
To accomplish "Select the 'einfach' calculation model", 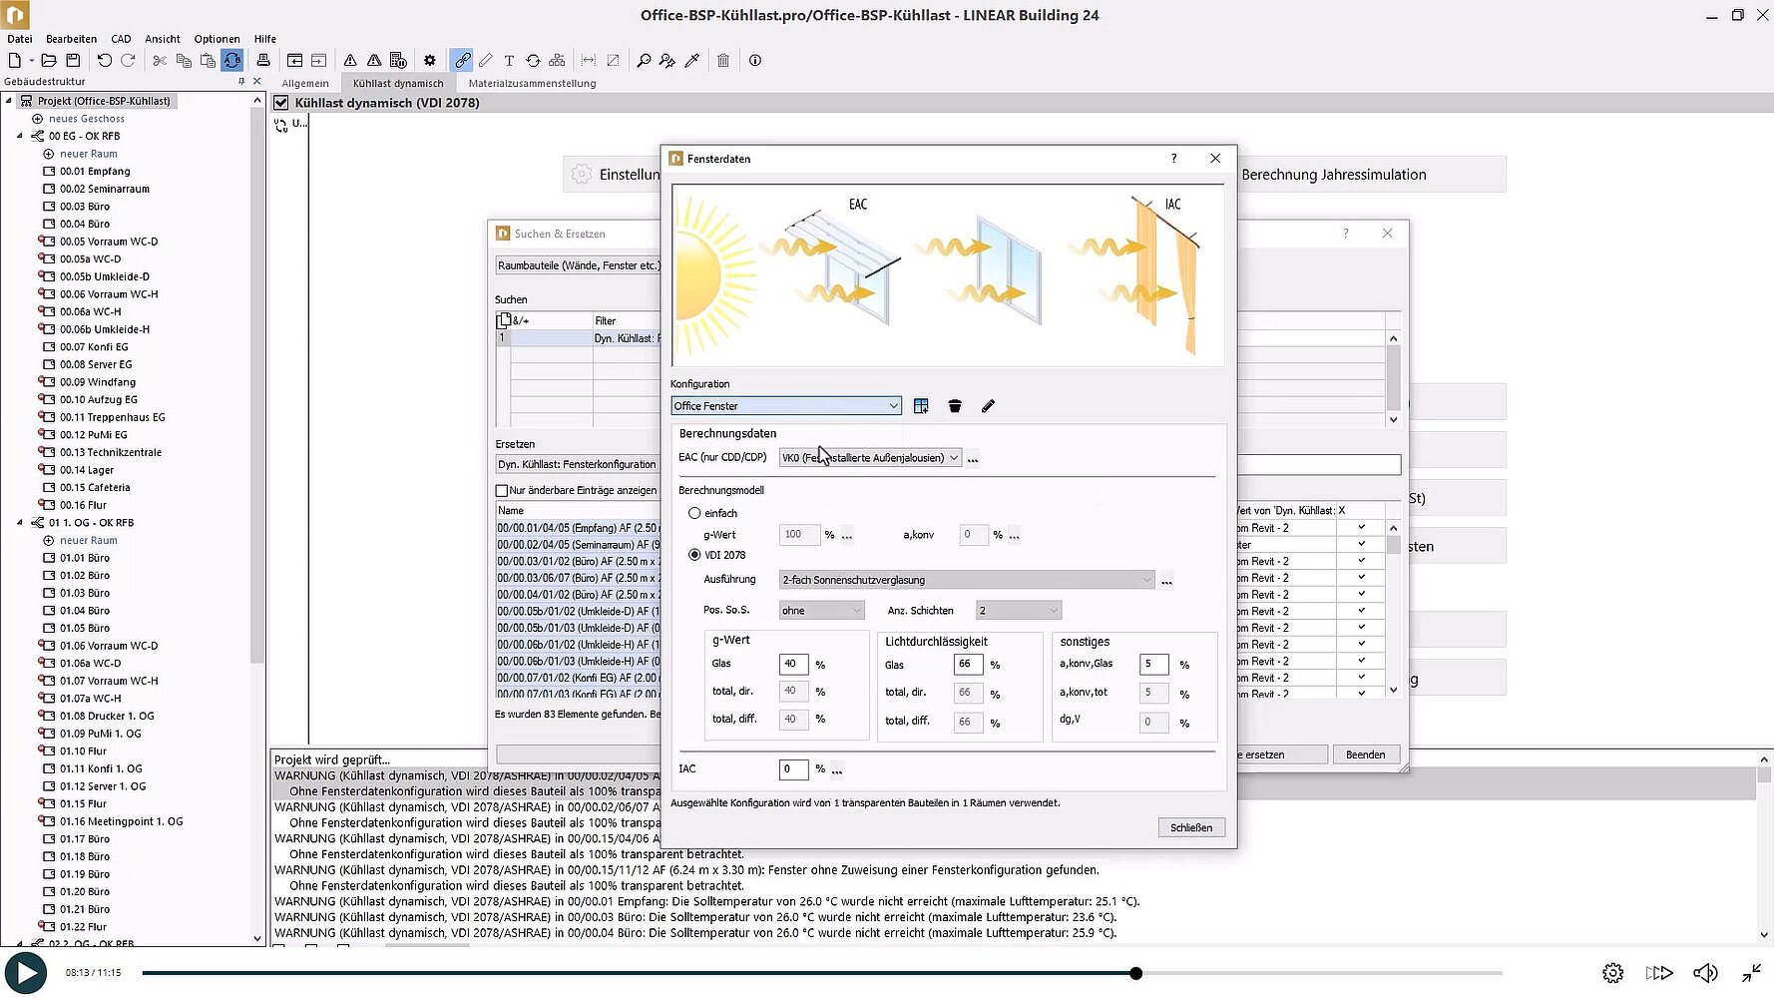I will 694,513.
